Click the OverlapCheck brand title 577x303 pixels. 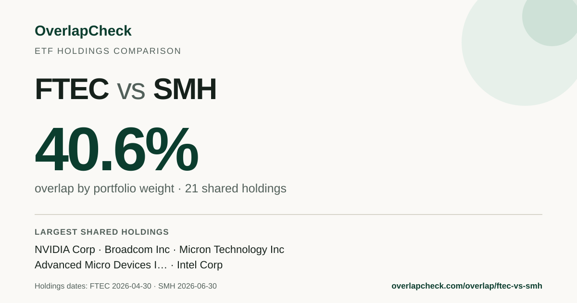point(83,31)
